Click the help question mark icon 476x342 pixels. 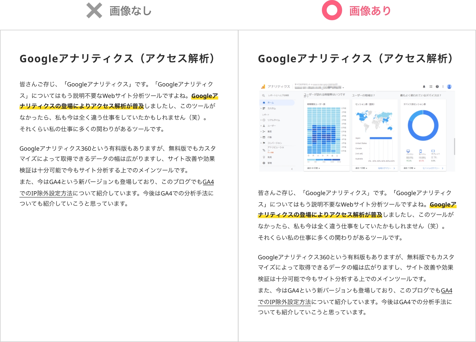pyautogui.click(x=437, y=87)
